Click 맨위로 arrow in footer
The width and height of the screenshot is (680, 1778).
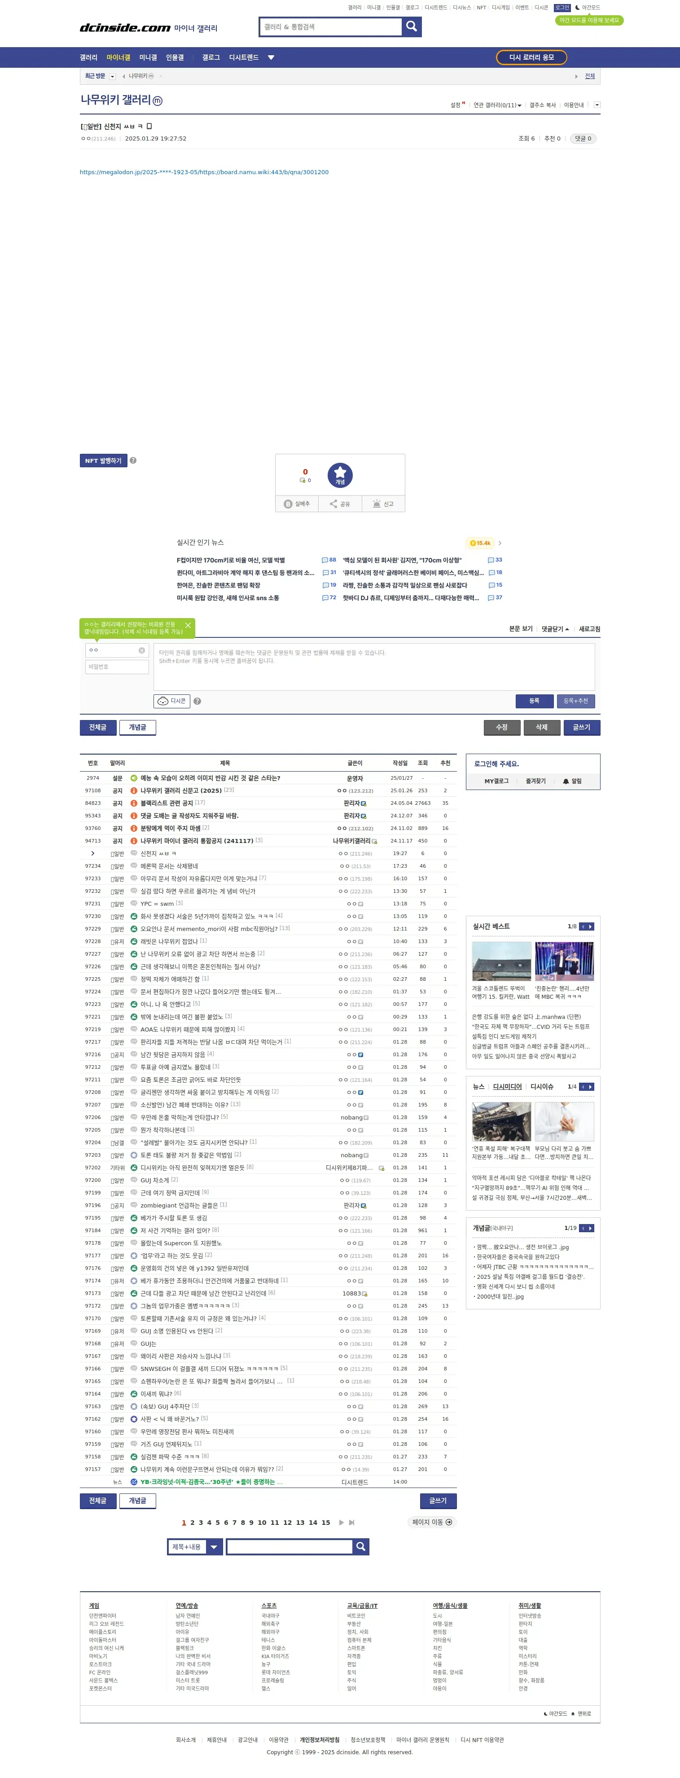pos(581,1714)
